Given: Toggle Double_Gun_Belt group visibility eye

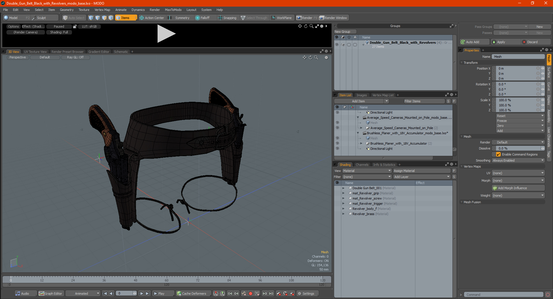Looking at the screenshot, I should tap(337, 45).
